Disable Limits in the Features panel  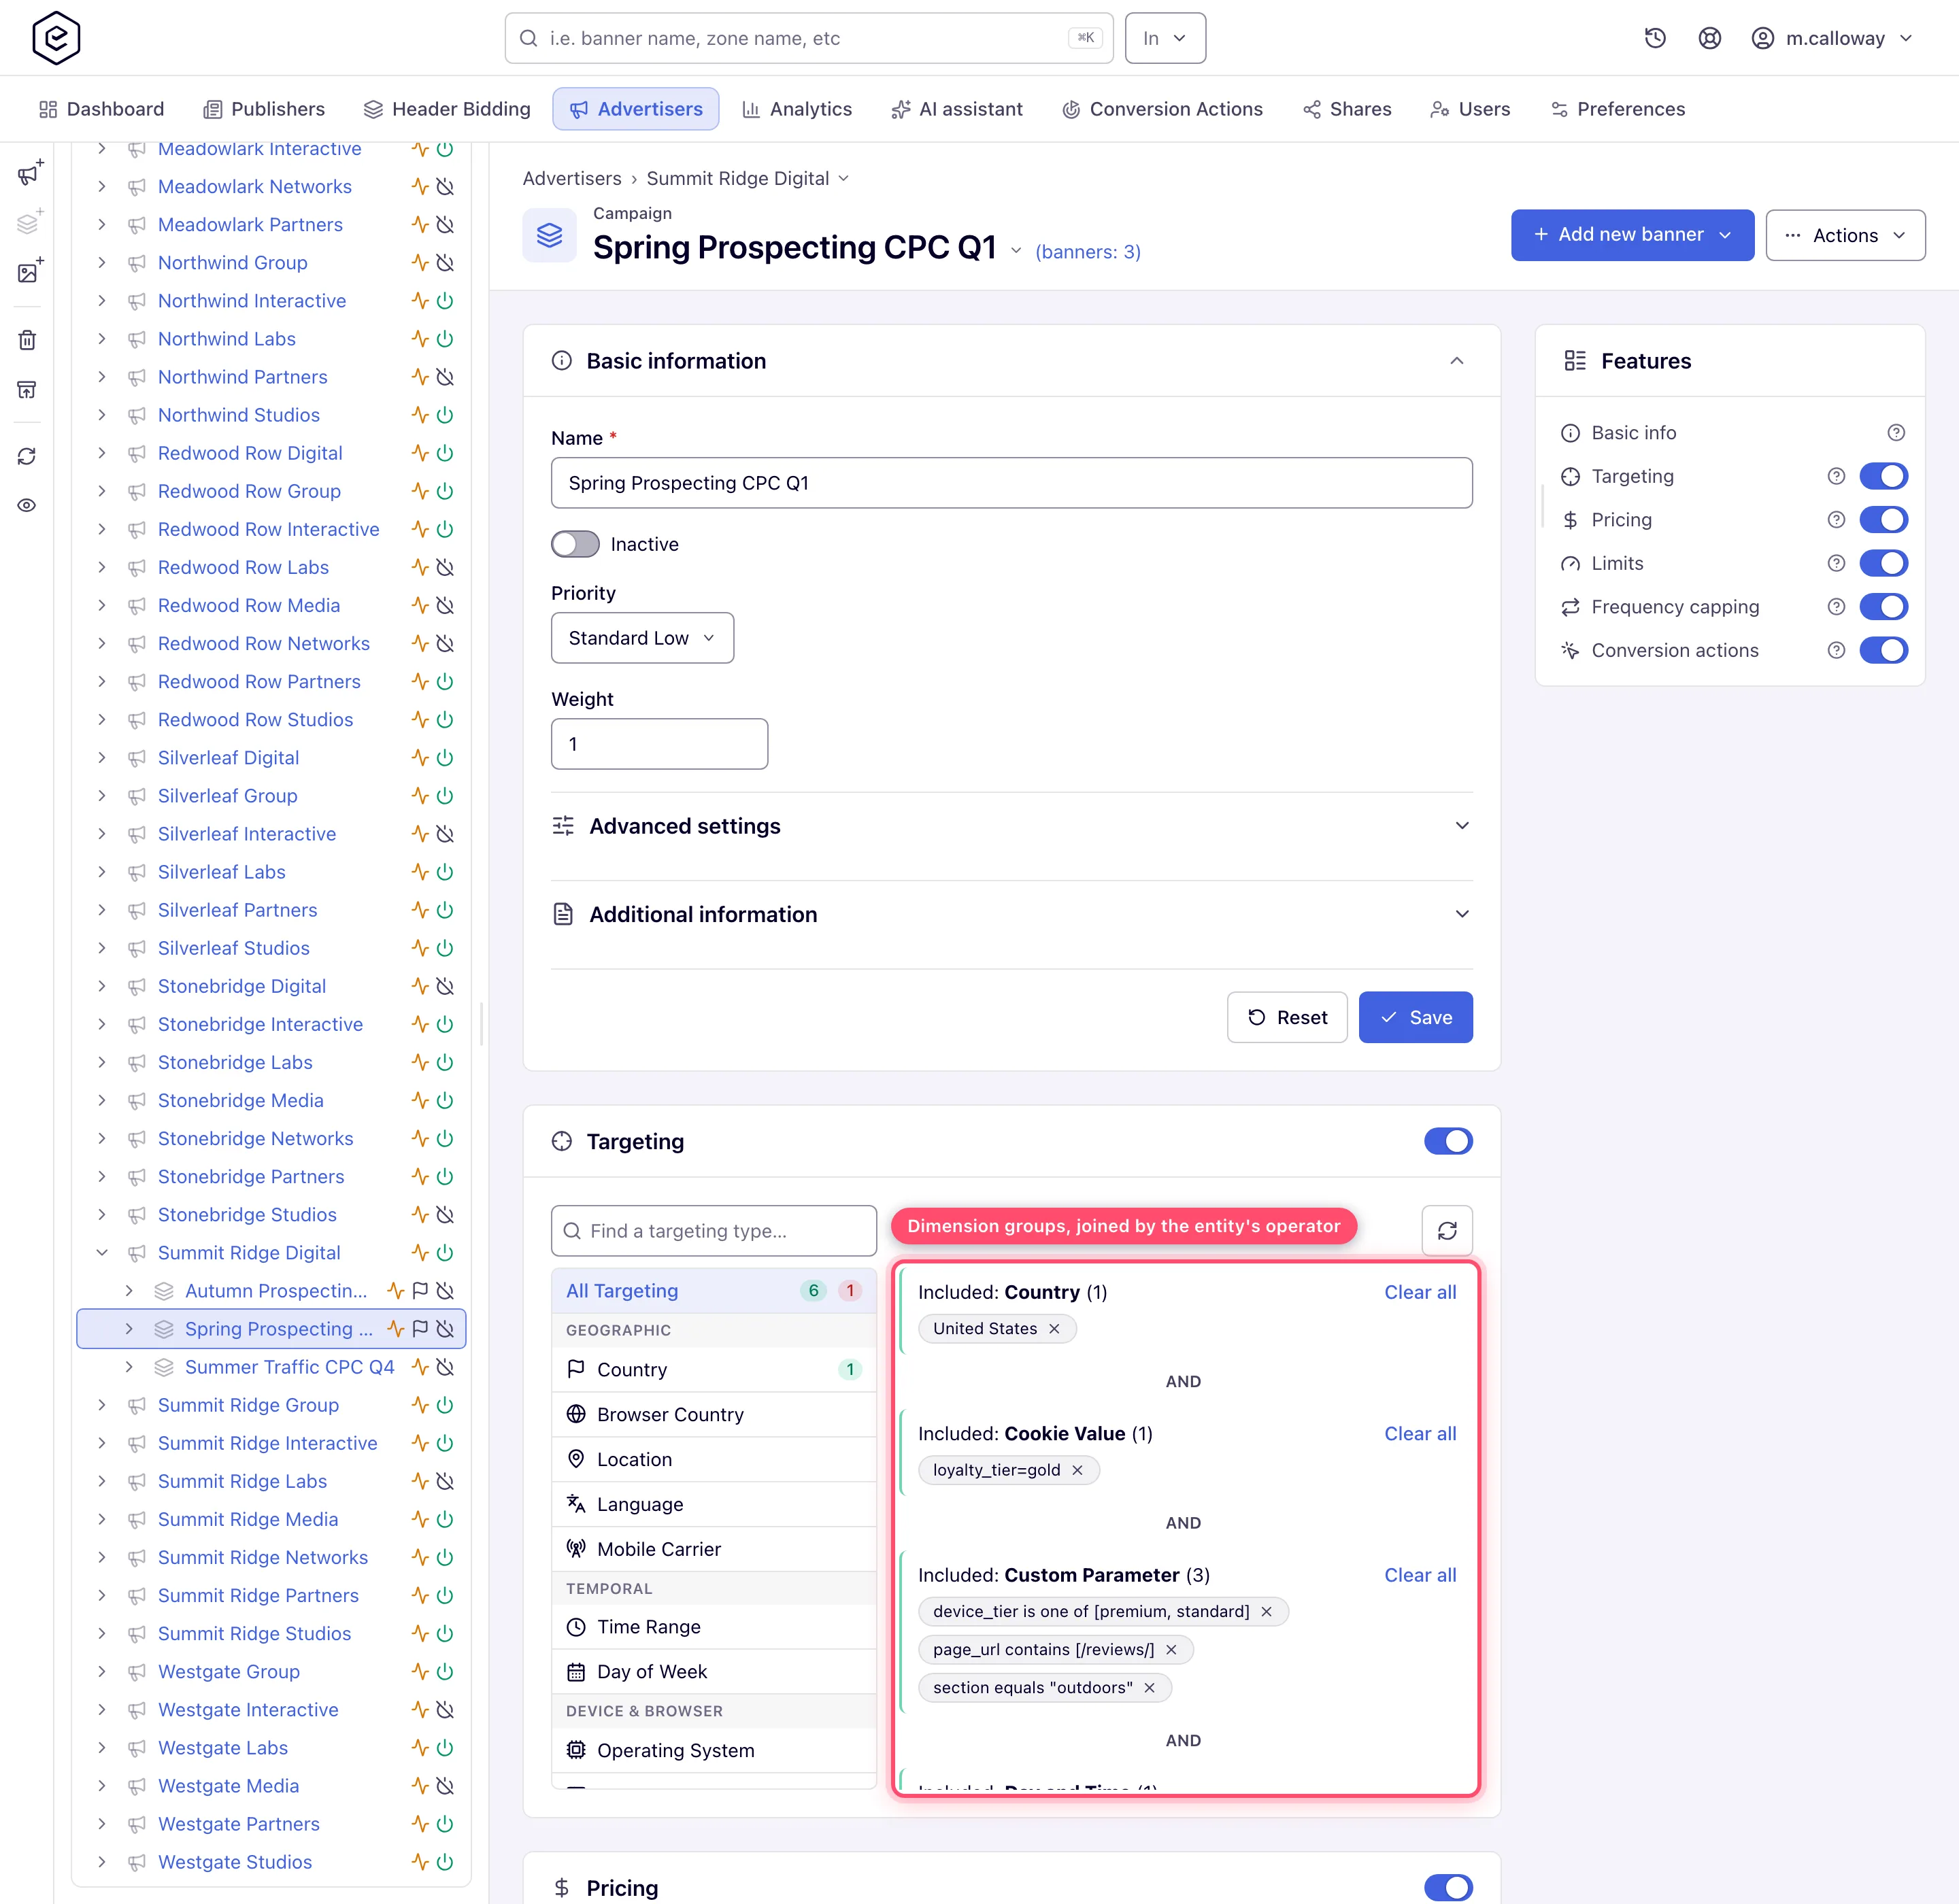pos(1883,563)
